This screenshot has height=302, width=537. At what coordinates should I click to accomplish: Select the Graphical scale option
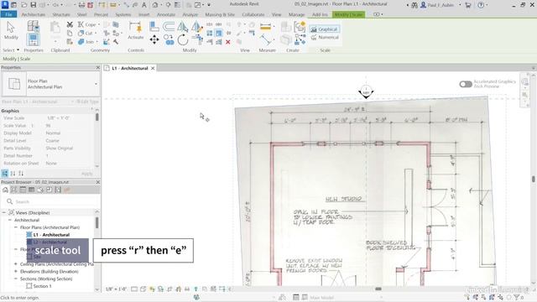[x=325, y=29]
